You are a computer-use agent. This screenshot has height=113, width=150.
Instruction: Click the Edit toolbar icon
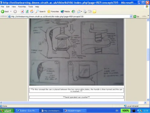pyautogui.click(x=90, y=12)
